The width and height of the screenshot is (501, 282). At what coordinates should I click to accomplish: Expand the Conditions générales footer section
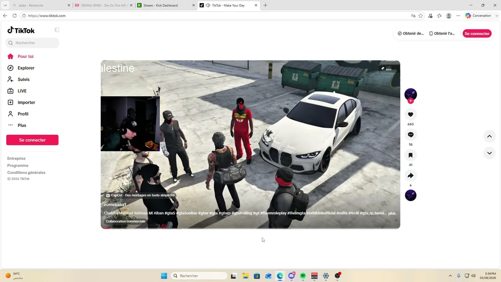point(26,173)
